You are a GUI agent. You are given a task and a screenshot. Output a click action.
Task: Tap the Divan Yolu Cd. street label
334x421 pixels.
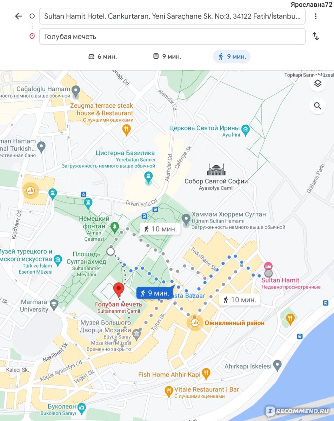(x=143, y=203)
